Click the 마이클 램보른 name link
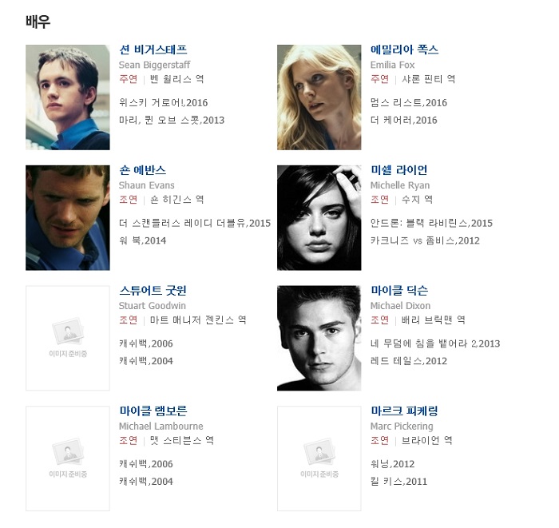The image size is (559, 528). [x=153, y=411]
